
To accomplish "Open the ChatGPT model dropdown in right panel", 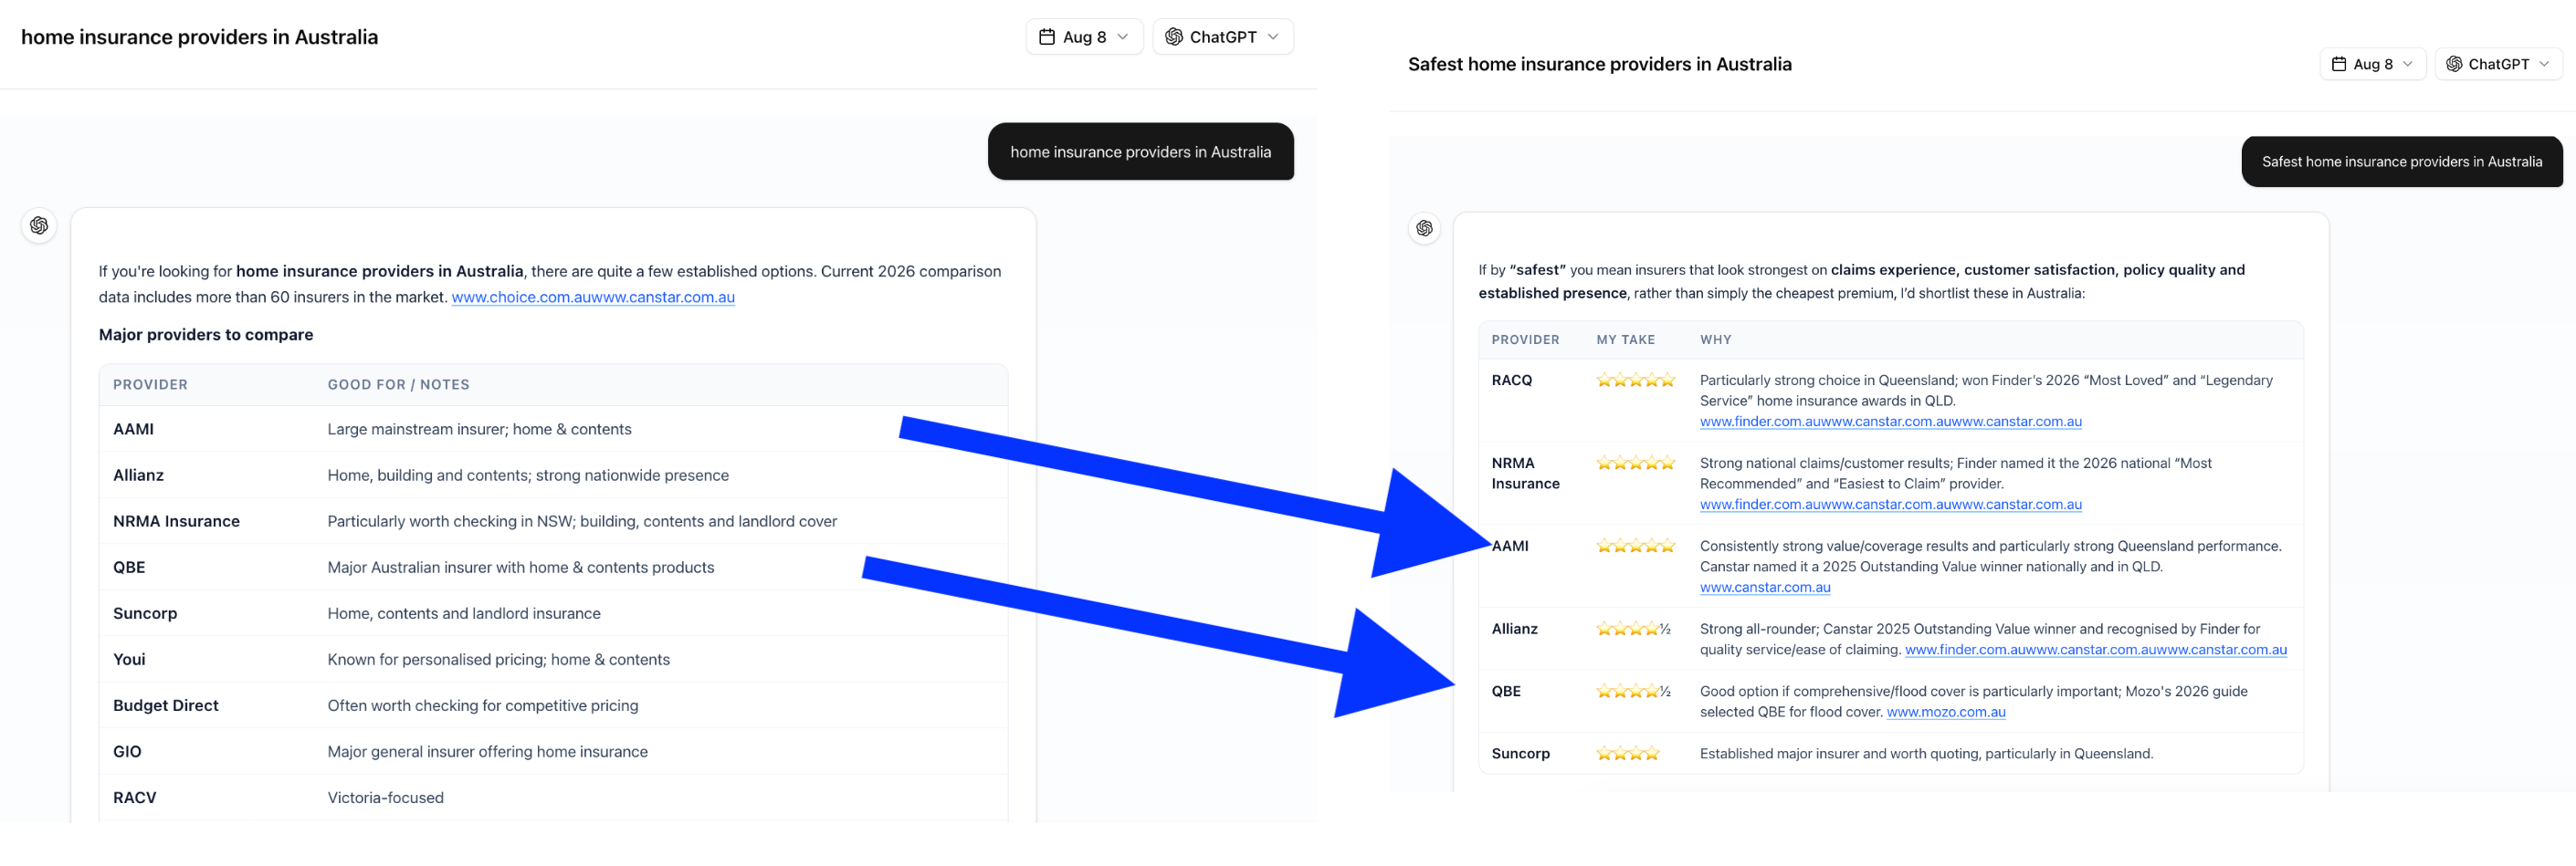I will click(2498, 64).
